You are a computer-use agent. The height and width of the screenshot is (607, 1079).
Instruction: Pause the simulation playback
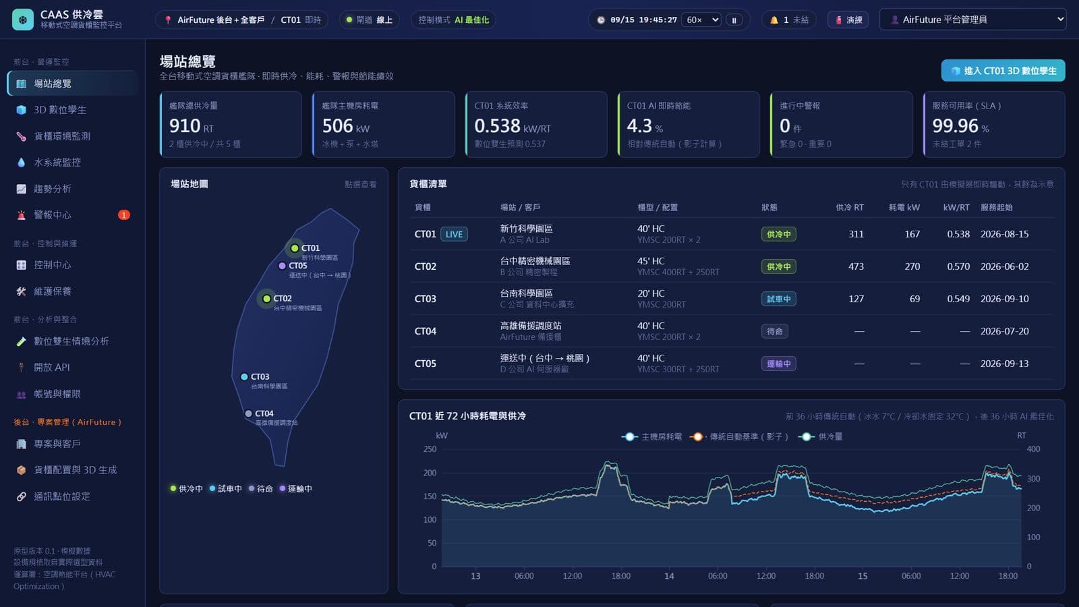[x=734, y=20]
